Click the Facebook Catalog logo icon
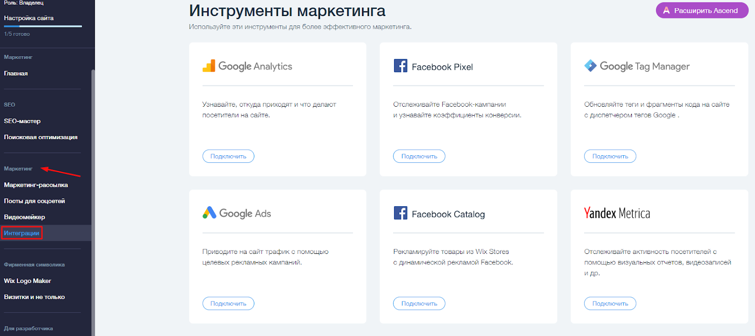The width and height of the screenshot is (755, 336). pyautogui.click(x=400, y=213)
